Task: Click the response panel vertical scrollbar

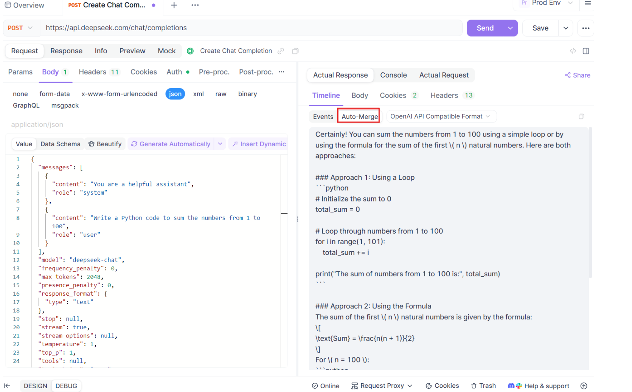Action: 590,203
